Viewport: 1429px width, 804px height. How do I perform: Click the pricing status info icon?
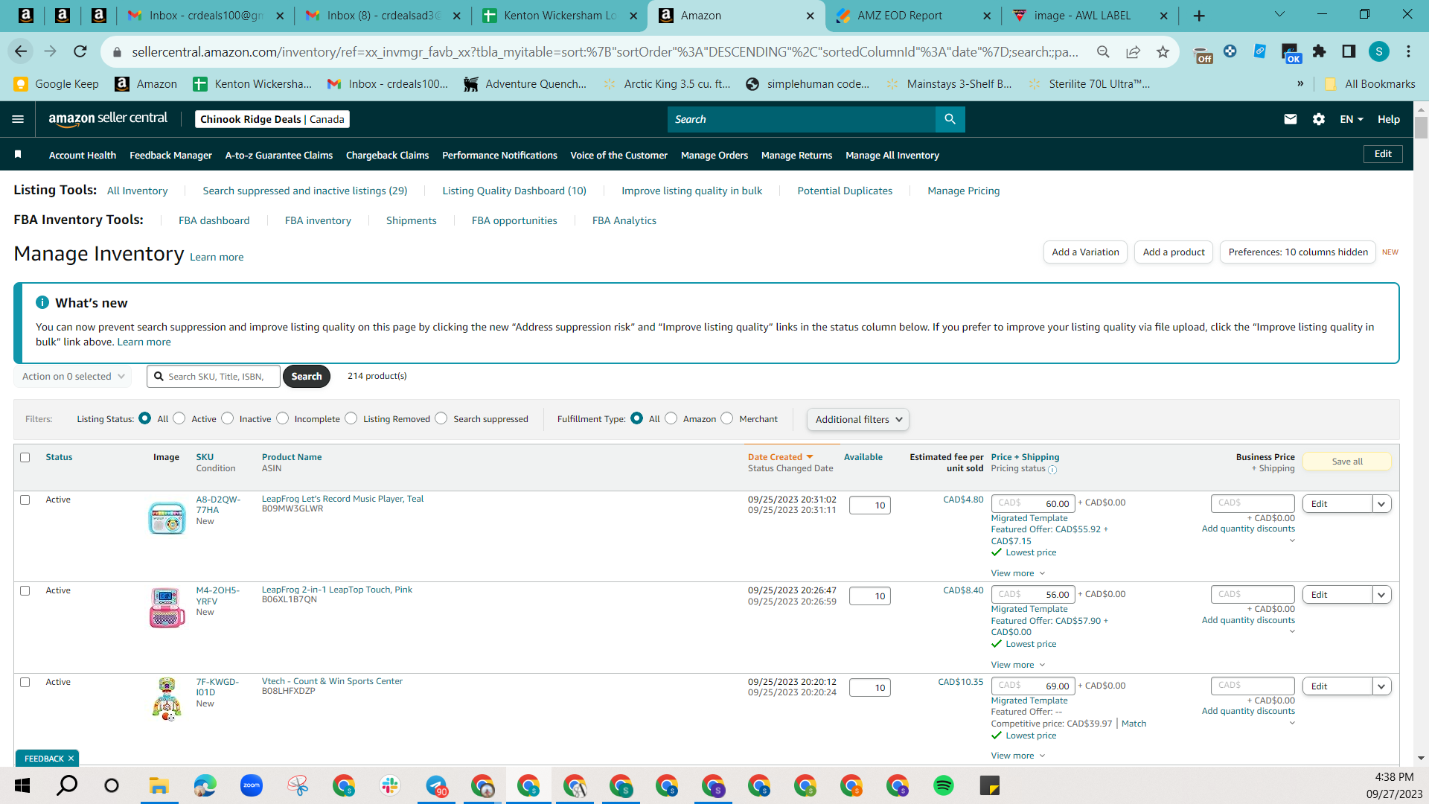tap(1052, 470)
